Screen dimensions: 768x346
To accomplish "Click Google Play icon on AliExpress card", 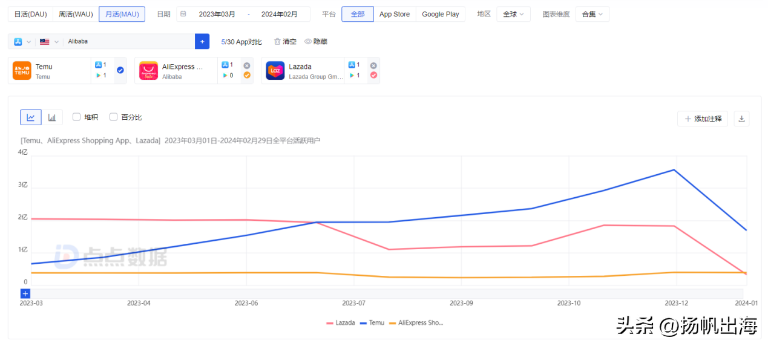I will pyautogui.click(x=225, y=76).
